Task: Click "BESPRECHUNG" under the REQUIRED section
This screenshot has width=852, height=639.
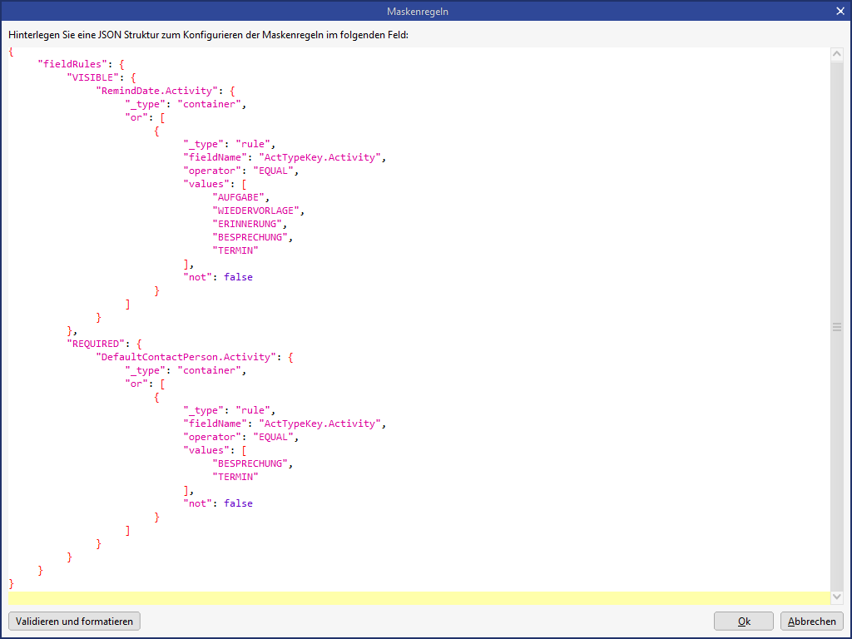Action: tap(250, 463)
